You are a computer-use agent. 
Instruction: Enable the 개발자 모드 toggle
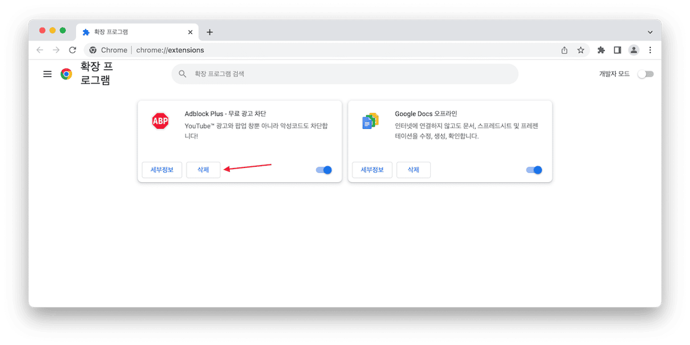pyautogui.click(x=645, y=74)
